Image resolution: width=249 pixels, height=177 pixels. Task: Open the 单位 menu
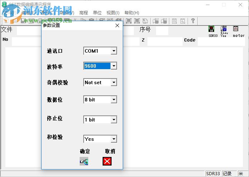pyautogui.click(x=97, y=13)
